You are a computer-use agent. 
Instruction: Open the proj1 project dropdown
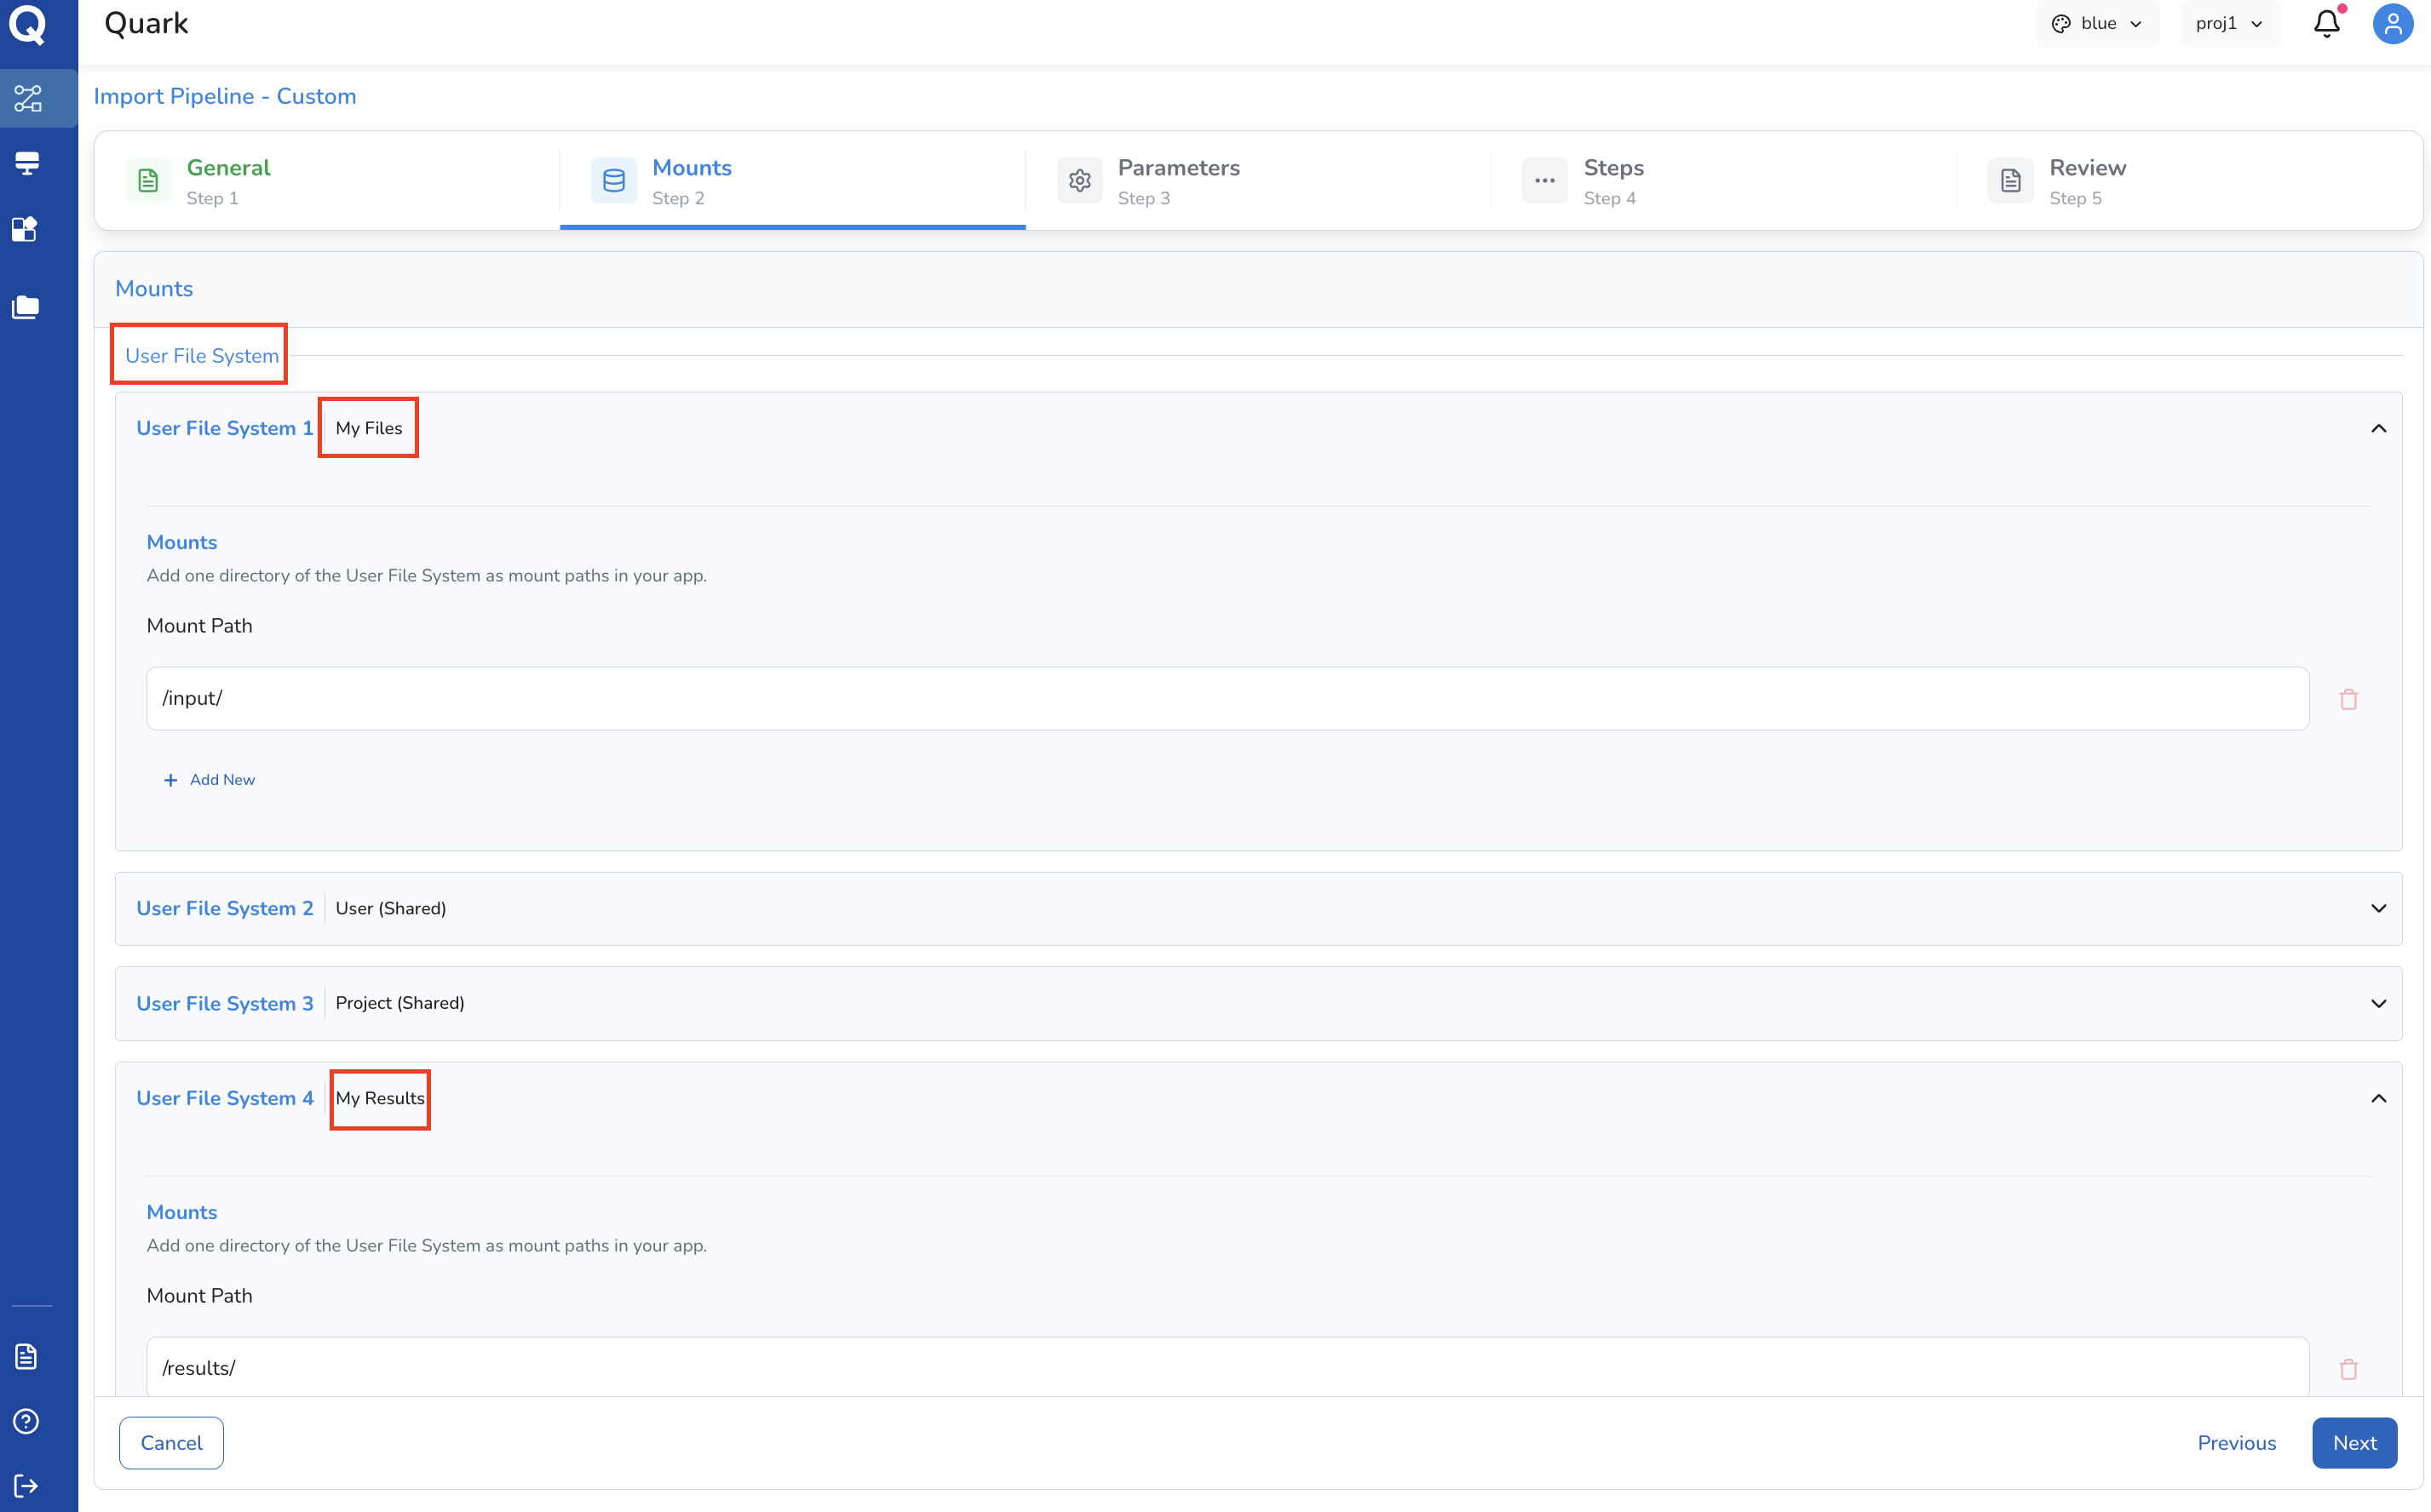coord(2230,24)
